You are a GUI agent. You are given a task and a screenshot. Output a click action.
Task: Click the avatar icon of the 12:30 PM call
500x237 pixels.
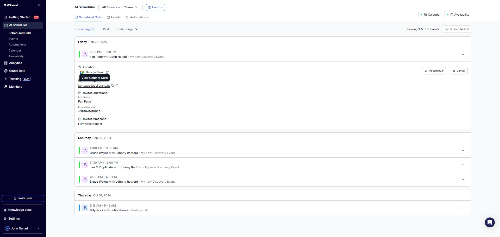(85, 179)
